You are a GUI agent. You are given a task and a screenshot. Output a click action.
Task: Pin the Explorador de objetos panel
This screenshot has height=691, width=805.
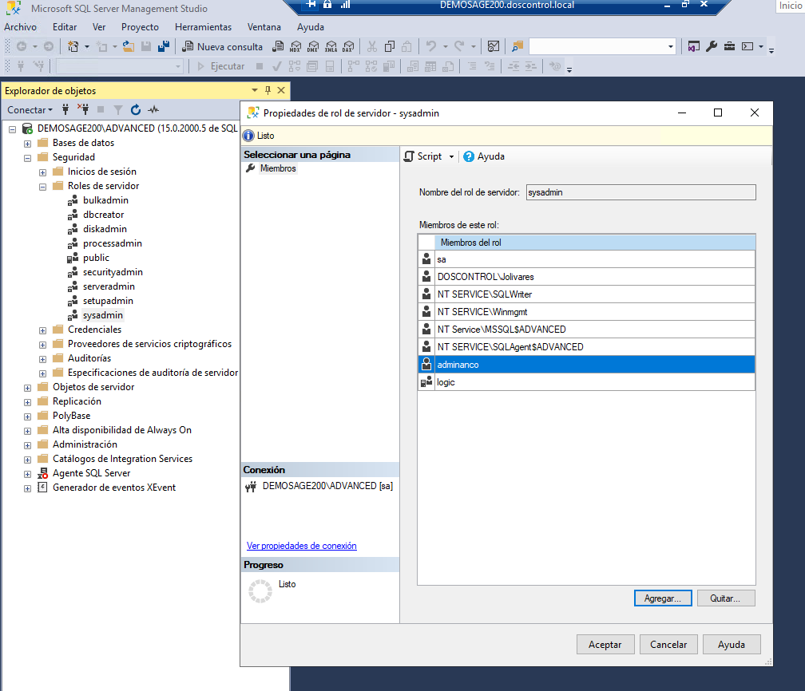[268, 90]
